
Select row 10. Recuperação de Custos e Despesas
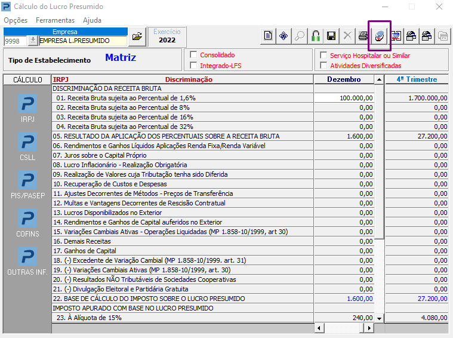tap(183, 184)
